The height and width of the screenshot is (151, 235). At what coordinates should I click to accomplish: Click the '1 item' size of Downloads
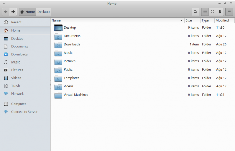(x=194, y=44)
